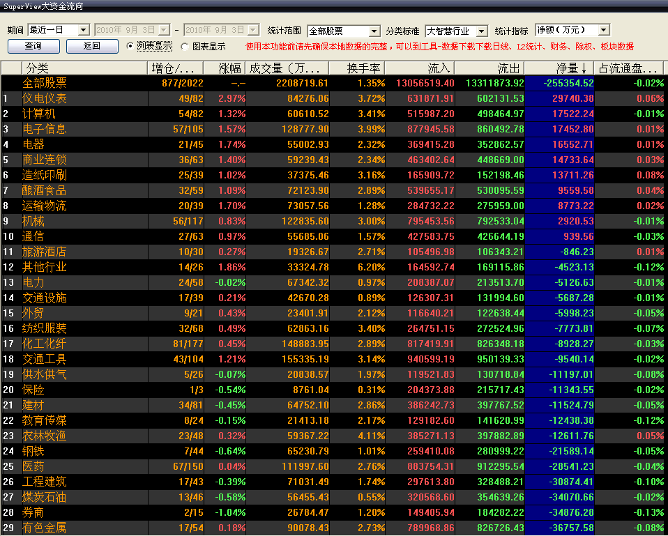Select the 医药 row
668x536 pixels.
tap(333, 466)
